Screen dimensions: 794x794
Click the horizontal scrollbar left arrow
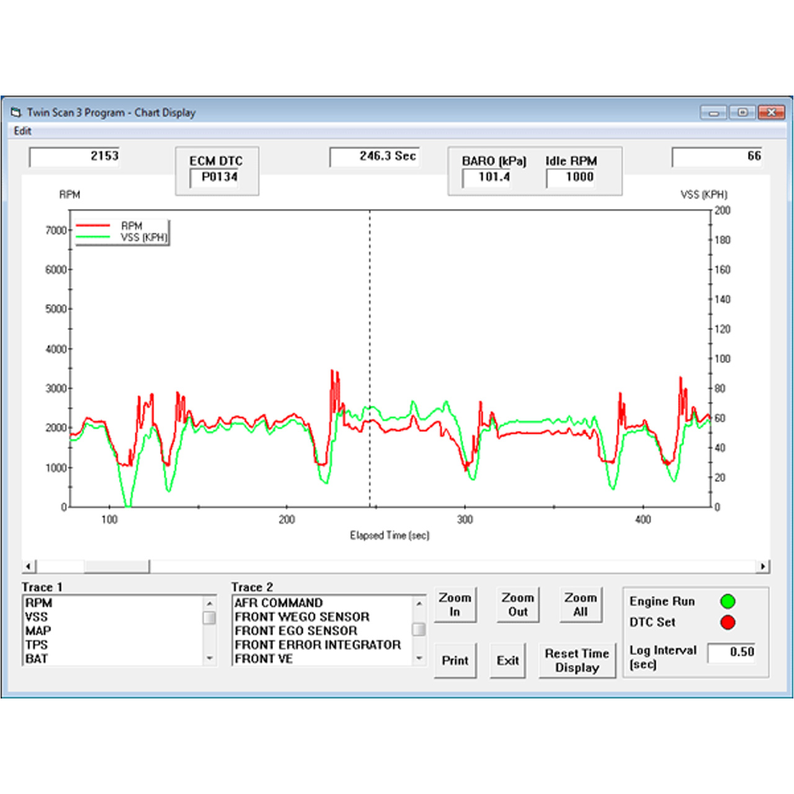29,566
